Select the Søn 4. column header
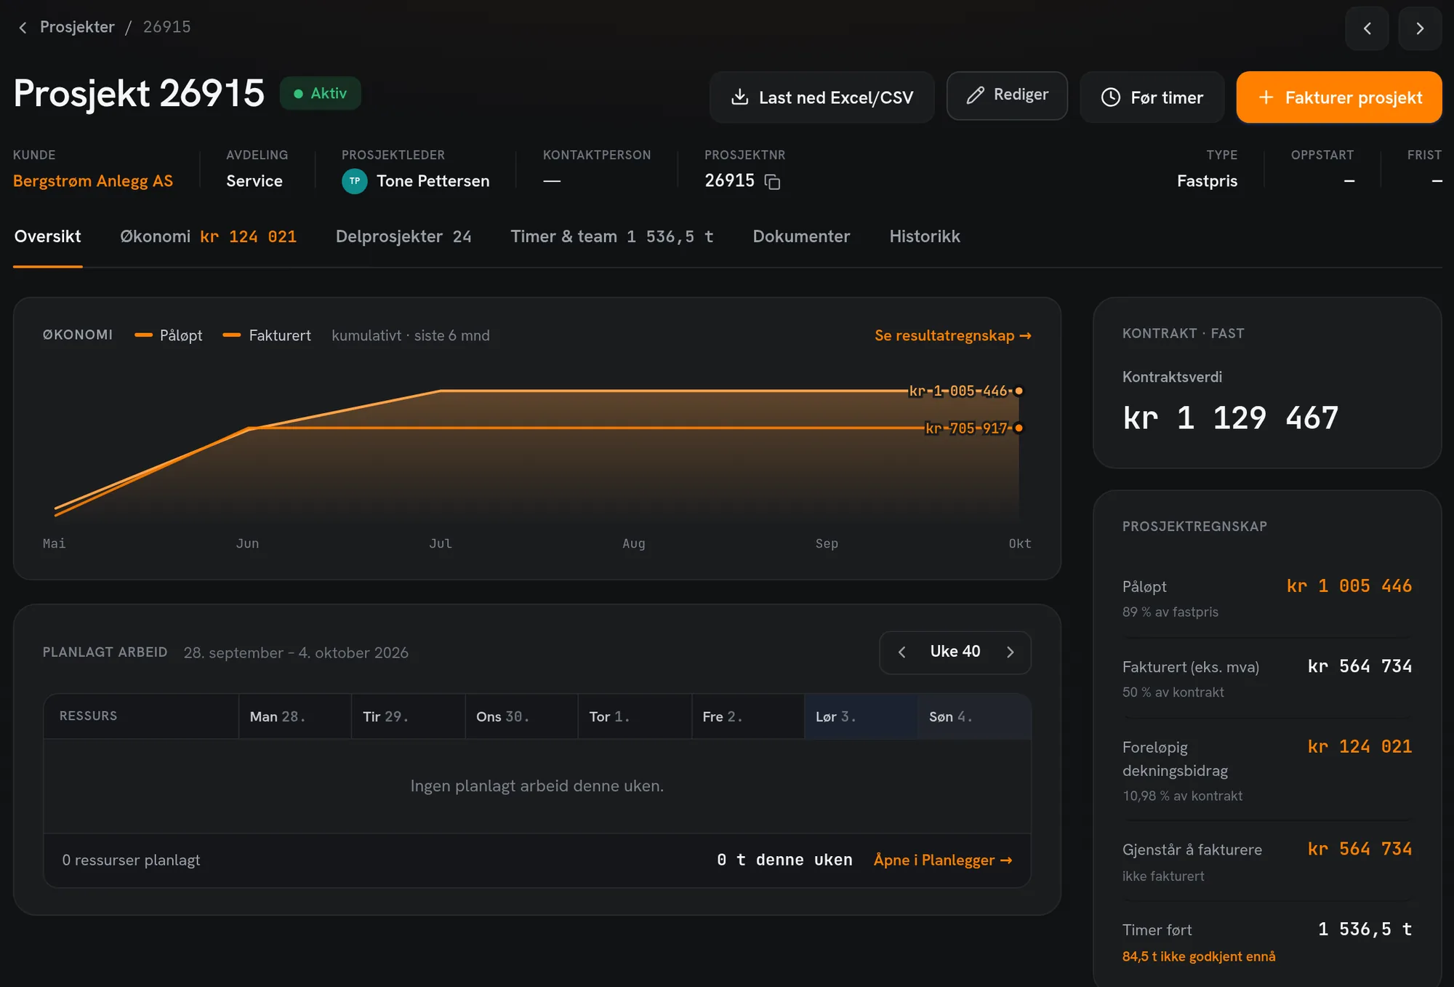 click(x=974, y=716)
